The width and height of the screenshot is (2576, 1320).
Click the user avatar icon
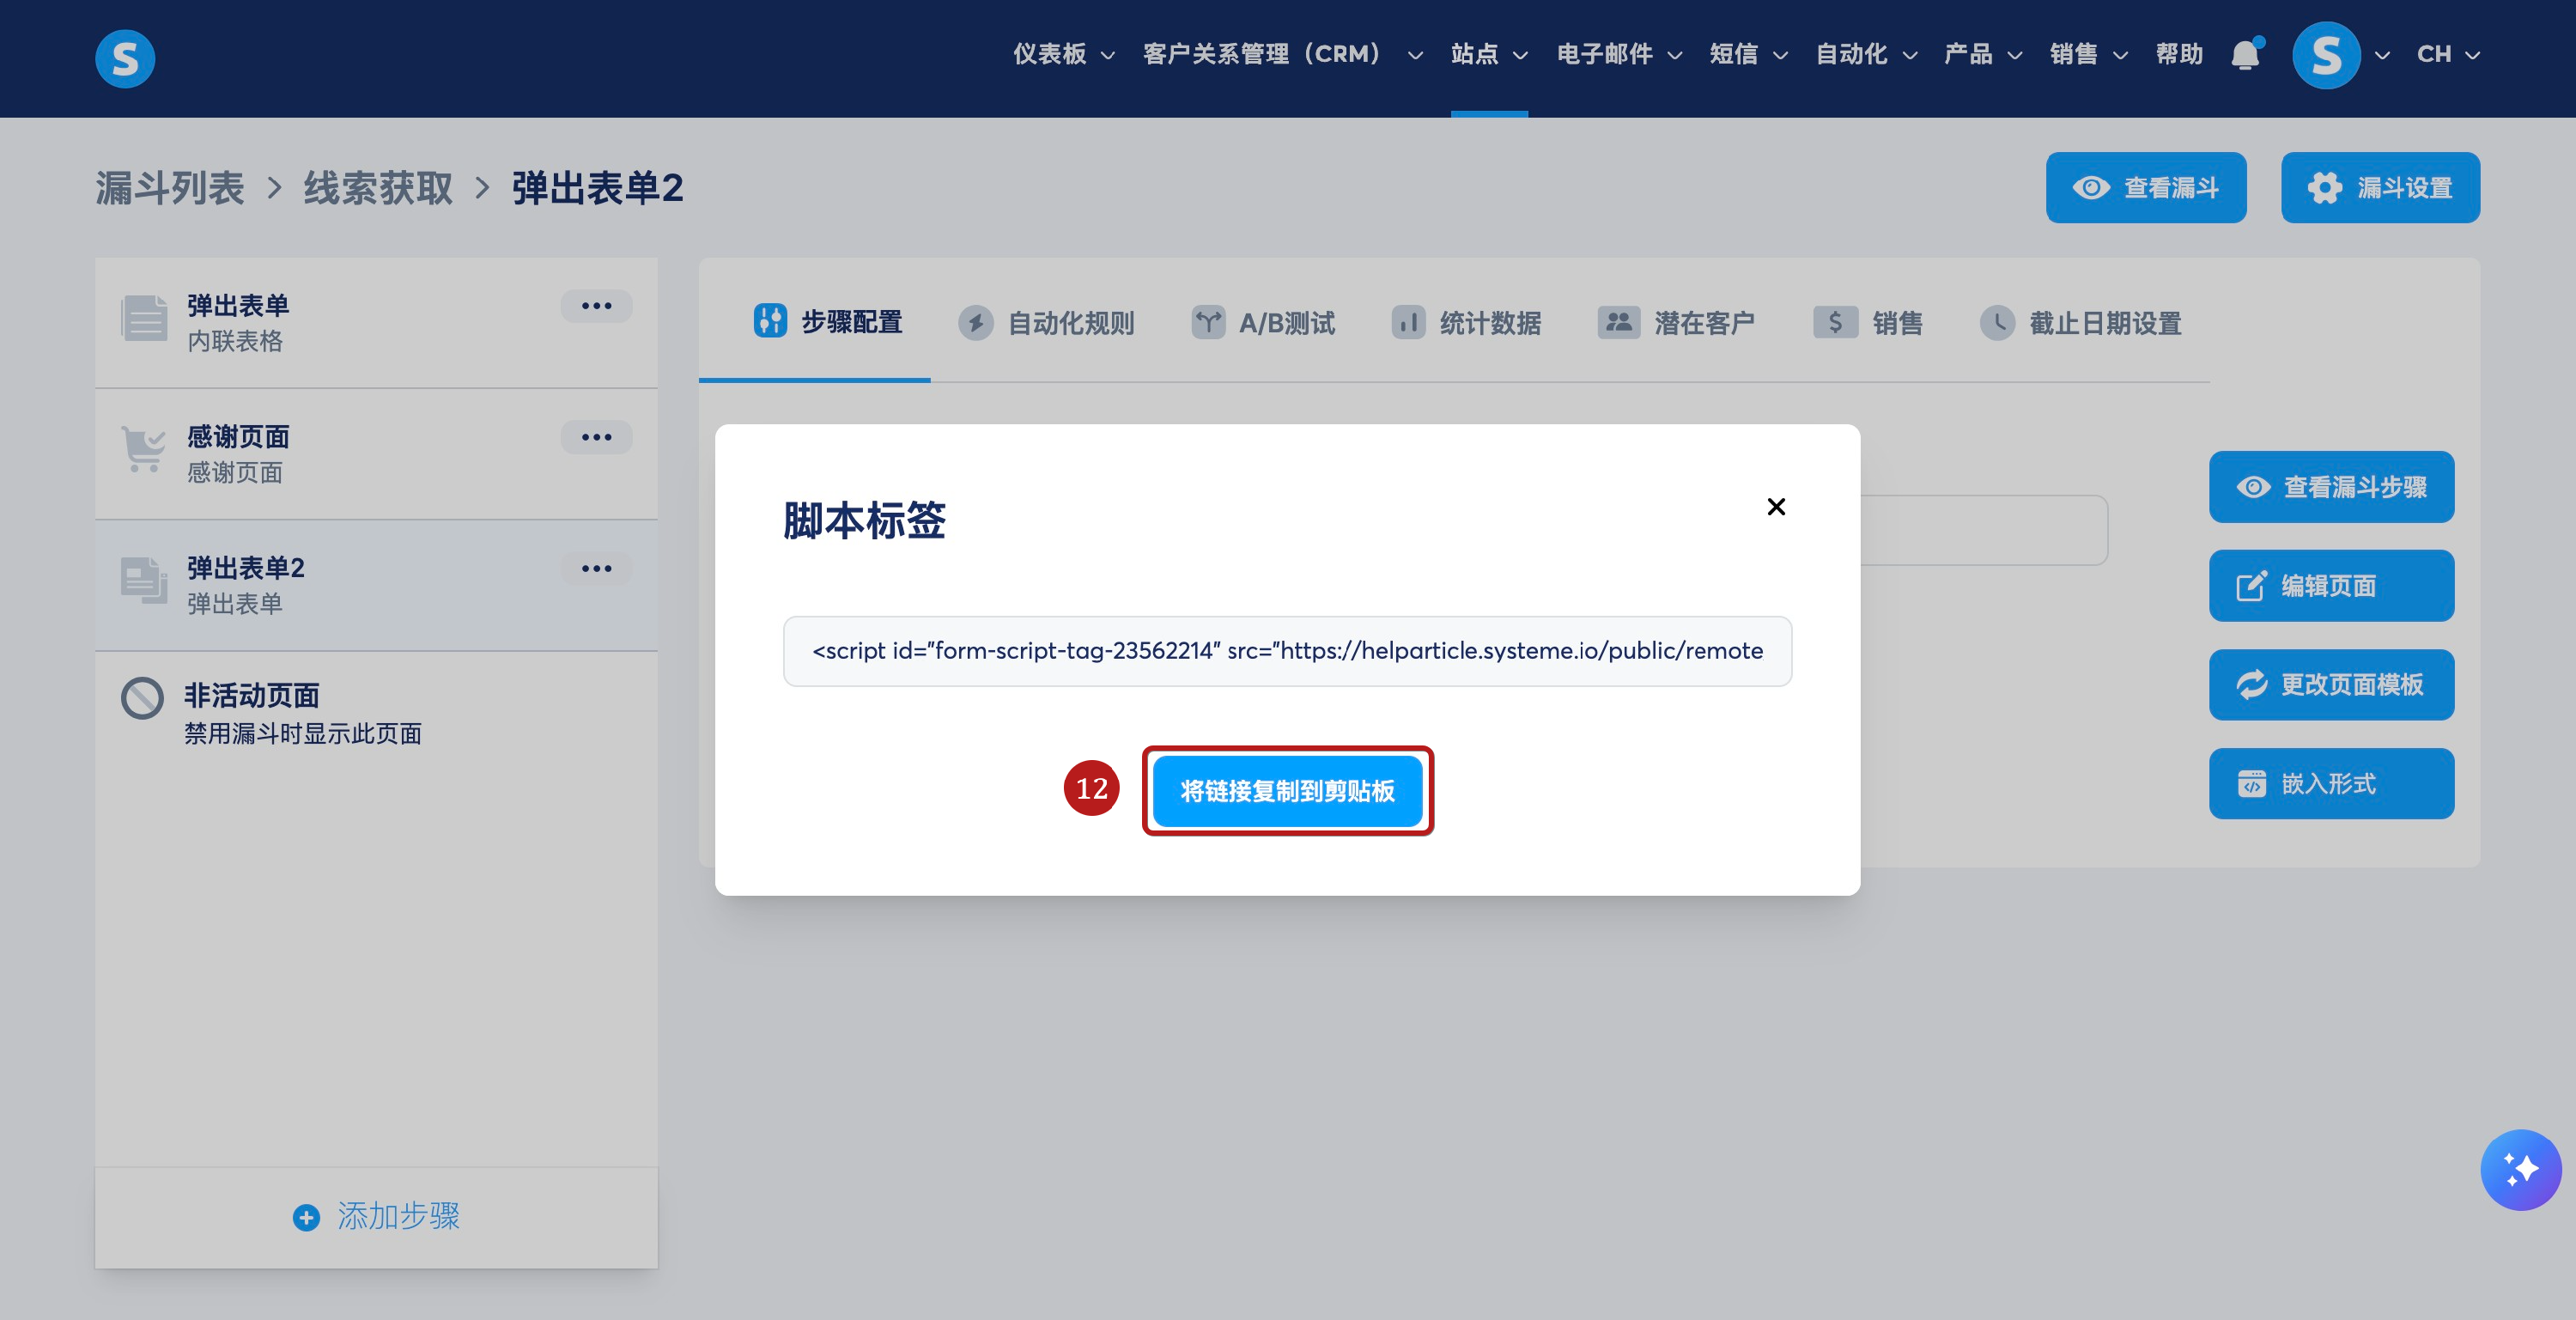(x=2326, y=55)
